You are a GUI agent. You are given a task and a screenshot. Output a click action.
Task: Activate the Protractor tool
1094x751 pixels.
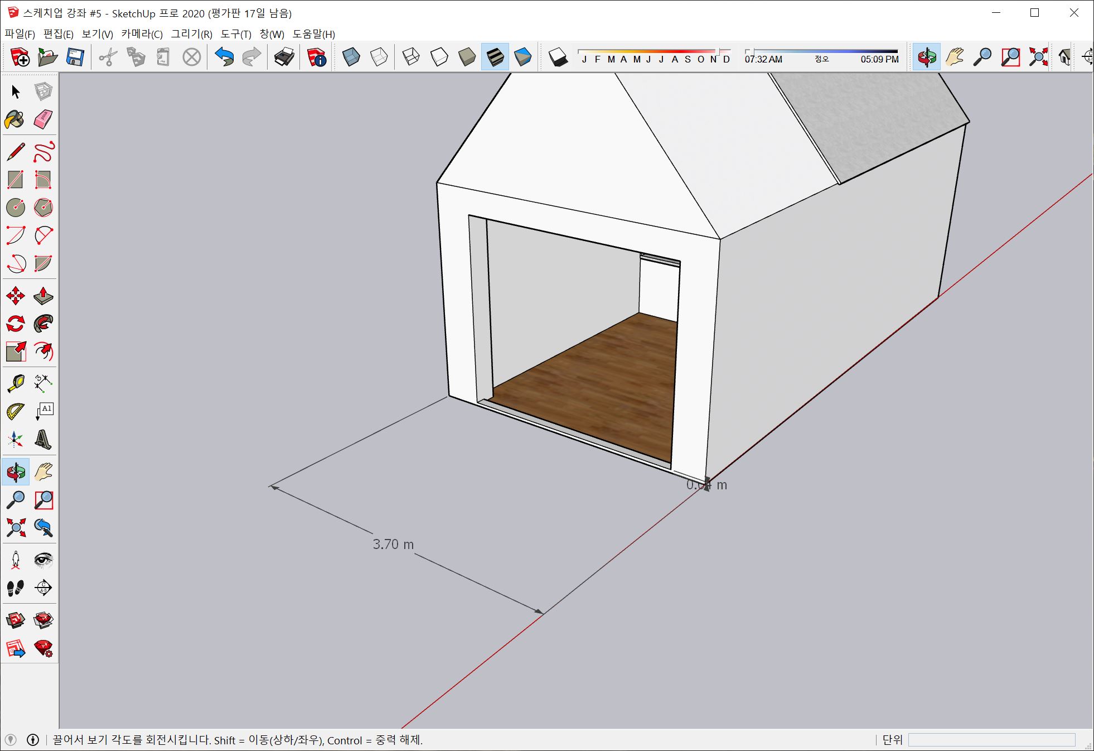tap(15, 412)
